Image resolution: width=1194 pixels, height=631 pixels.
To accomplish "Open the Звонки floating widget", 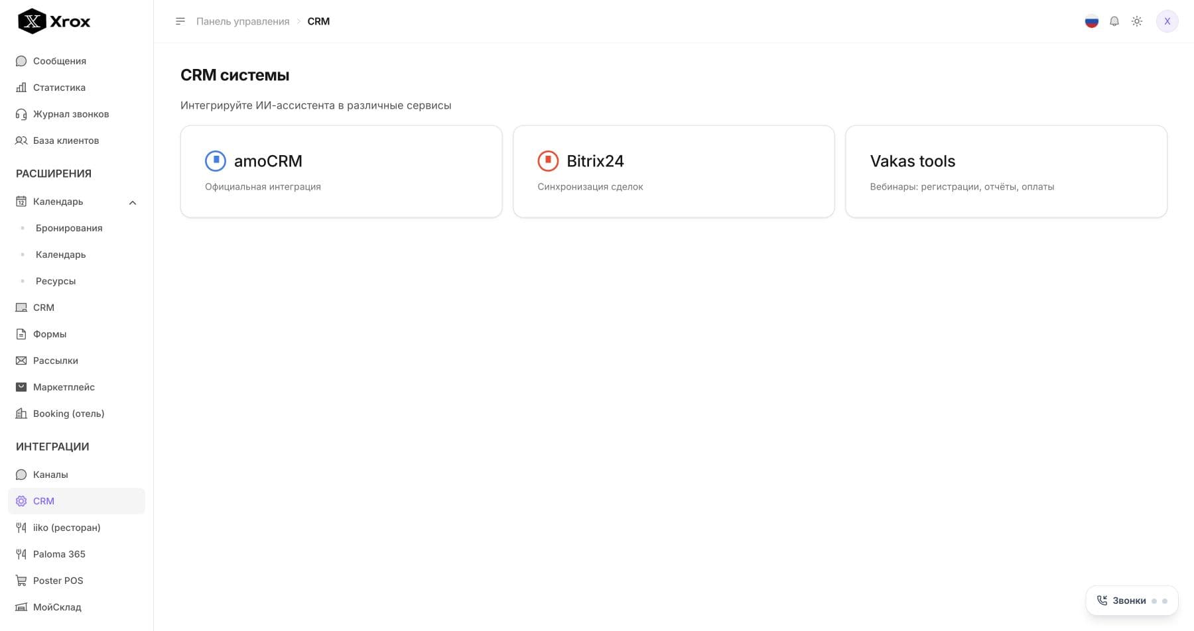I will tap(1132, 601).
